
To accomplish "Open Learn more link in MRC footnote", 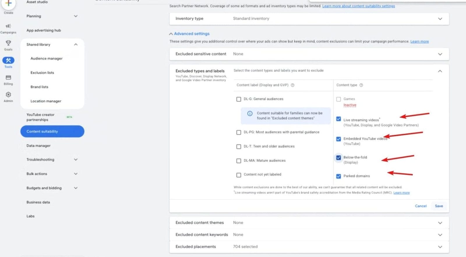I will [402, 193].
